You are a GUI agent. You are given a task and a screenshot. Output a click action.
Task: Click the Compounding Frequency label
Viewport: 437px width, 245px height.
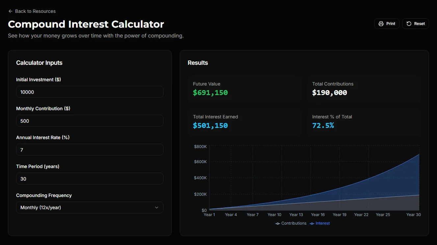(x=44, y=195)
